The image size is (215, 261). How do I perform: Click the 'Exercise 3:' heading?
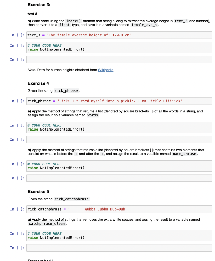tap(39, 5)
